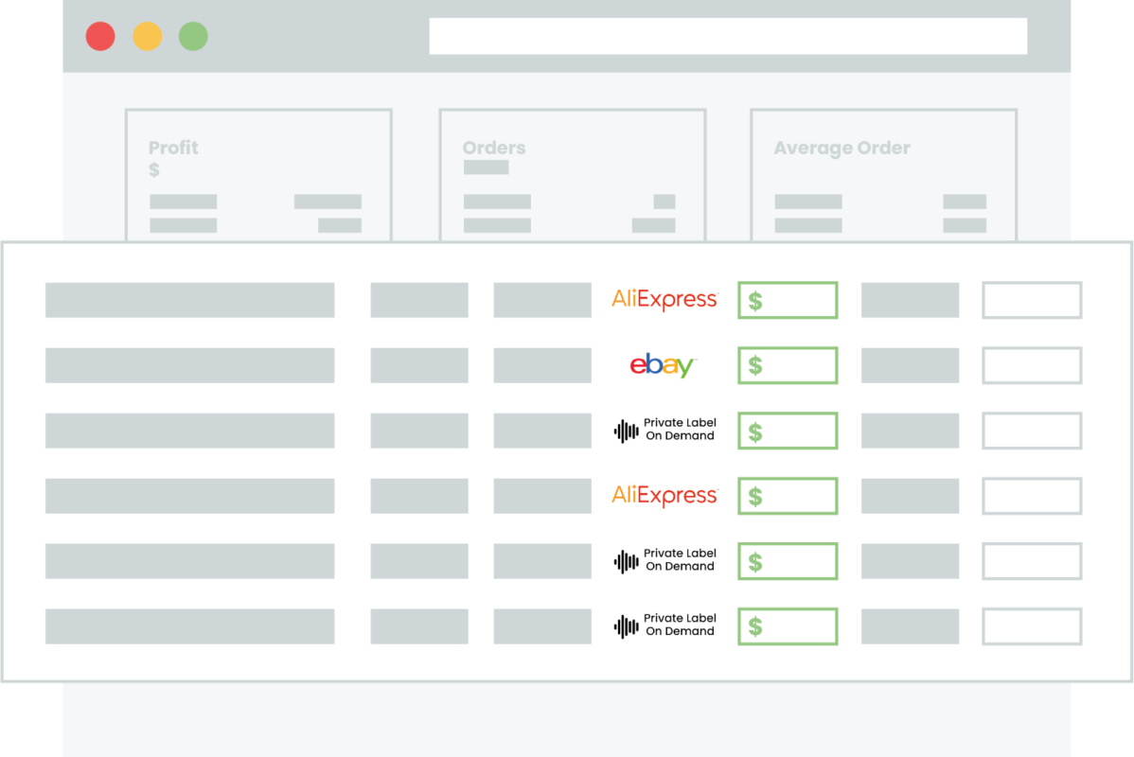Focus the browser address bar
This screenshot has height=757, width=1134.
728,36
